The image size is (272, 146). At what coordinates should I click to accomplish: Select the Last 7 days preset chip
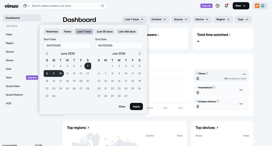tap(84, 31)
